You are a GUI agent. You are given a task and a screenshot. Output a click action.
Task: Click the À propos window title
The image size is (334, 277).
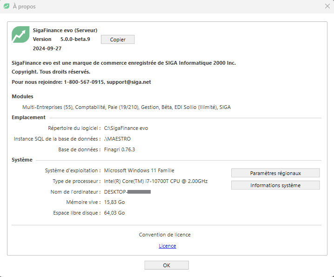pos(24,7)
